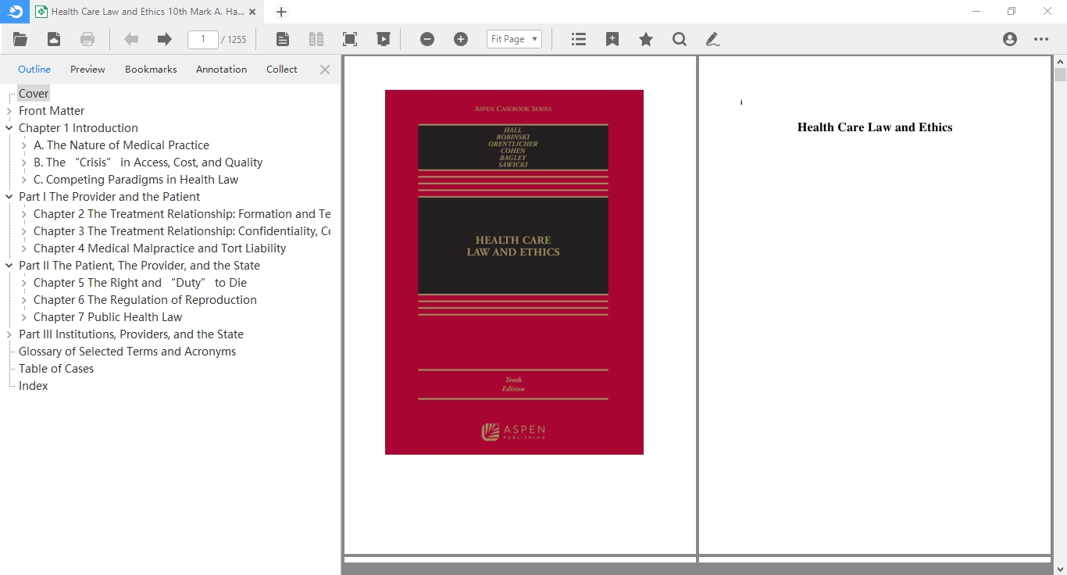1067x575 pixels.
Task: Switch to the Bookmarks tab
Action: pyautogui.click(x=151, y=70)
